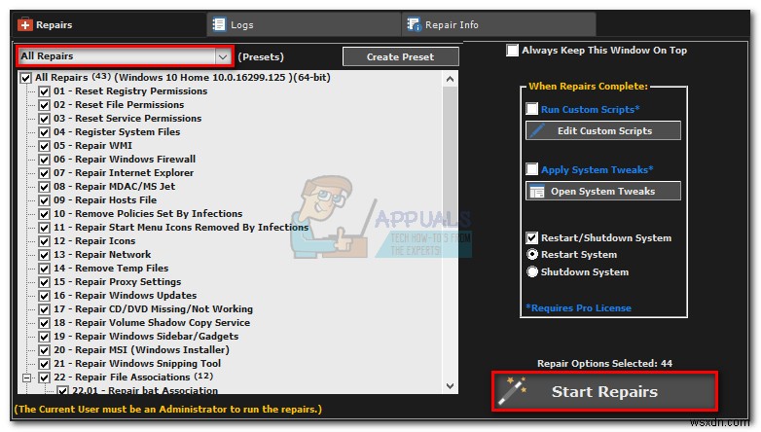Click the Repairs tab red toolbox icon
Screen dimensions: 761x432
(25, 24)
